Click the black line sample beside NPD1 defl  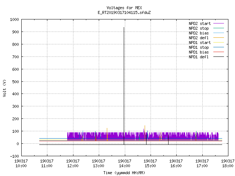tap(218, 57)
